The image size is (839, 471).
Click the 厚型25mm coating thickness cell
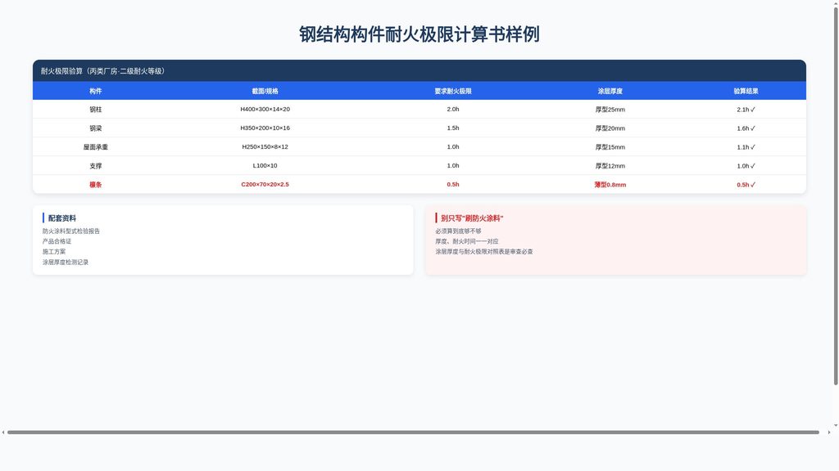pyautogui.click(x=610, y=110)
